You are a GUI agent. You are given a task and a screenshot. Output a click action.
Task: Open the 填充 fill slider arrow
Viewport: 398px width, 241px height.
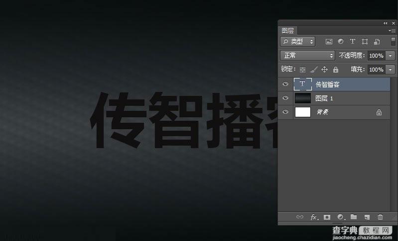coord(391,70)
